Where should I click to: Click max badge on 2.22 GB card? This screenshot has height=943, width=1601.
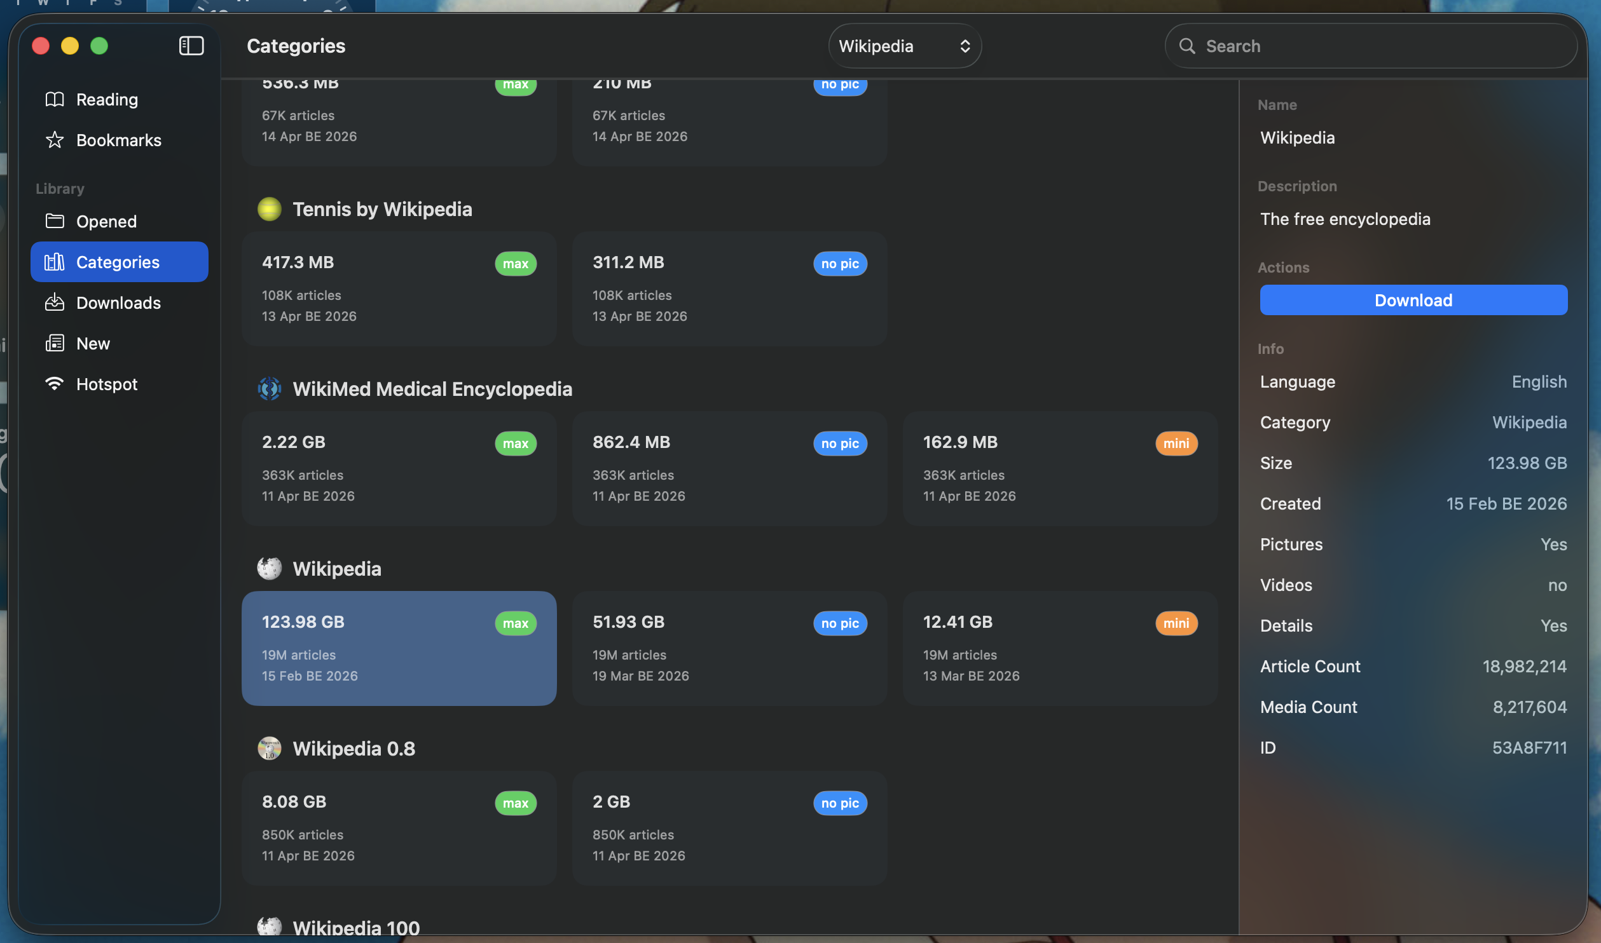coord(516,444)
